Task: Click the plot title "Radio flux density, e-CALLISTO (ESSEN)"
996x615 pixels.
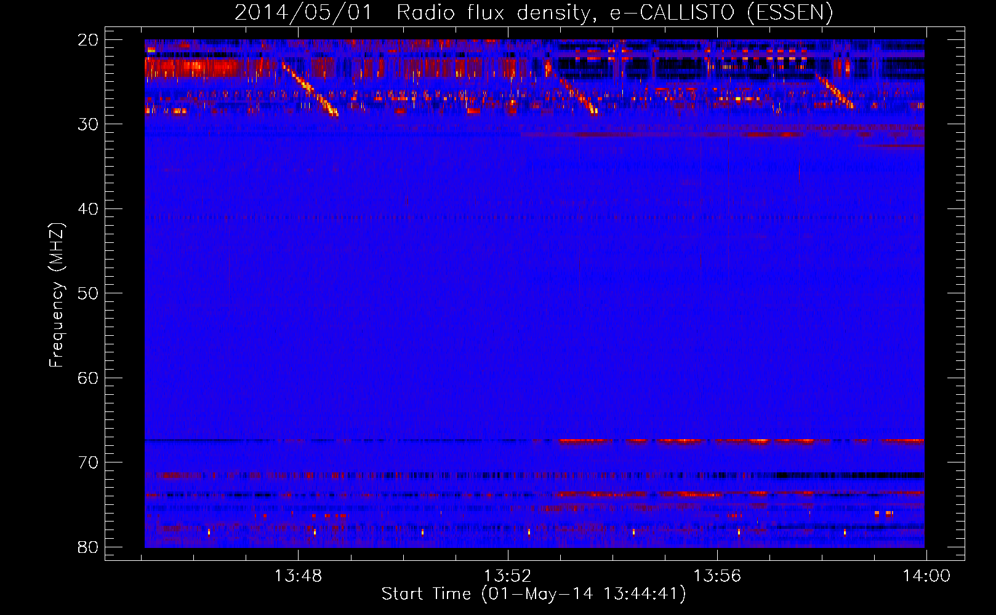Action: 615,12
